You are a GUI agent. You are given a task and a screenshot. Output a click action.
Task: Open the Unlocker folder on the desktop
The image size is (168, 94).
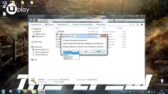click(x=4, y=15)
